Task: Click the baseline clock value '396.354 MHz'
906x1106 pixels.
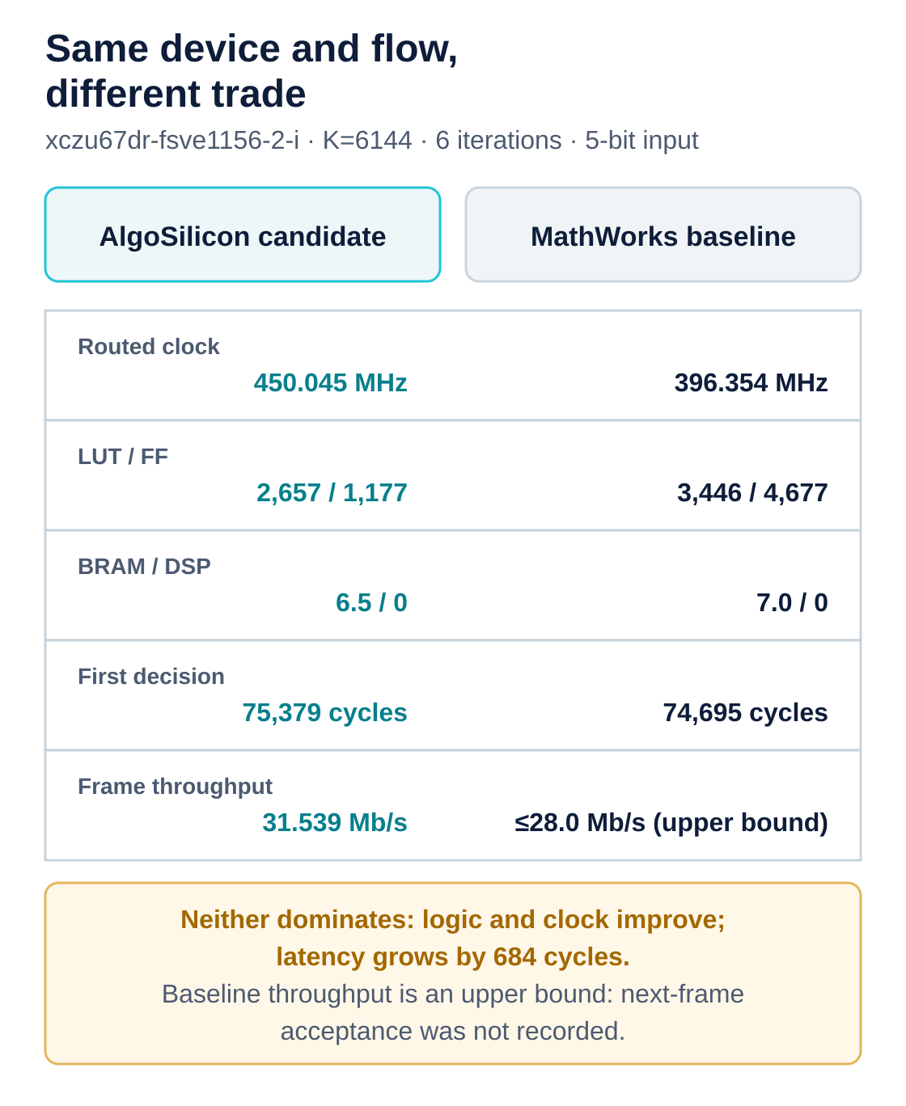Action: (751, 382)
